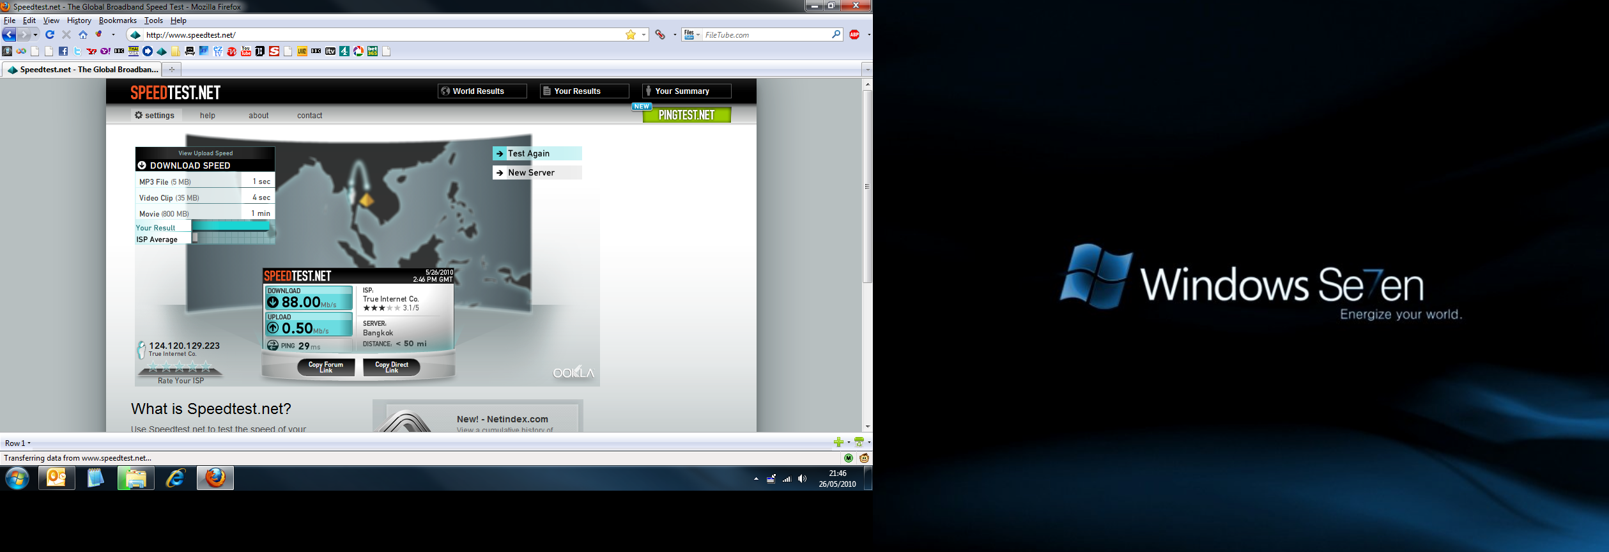Image resolution: width=1609 pixels, height=552 pixels.
Task: Click the Stop loading X icon
Action: pos(66,34)
